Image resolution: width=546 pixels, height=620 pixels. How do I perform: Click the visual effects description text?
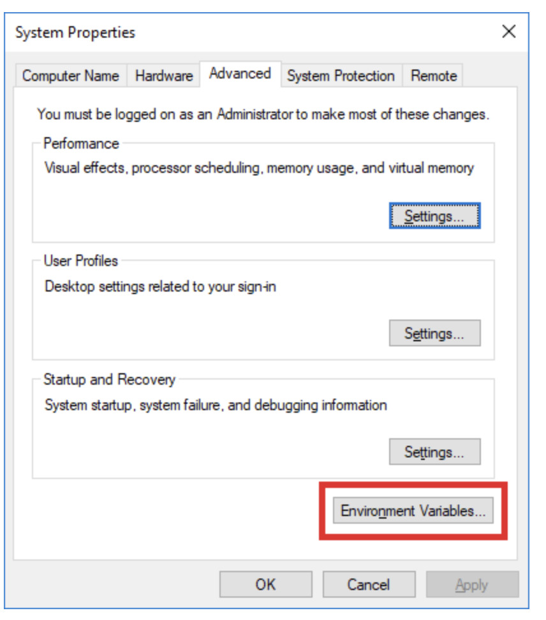259,168
